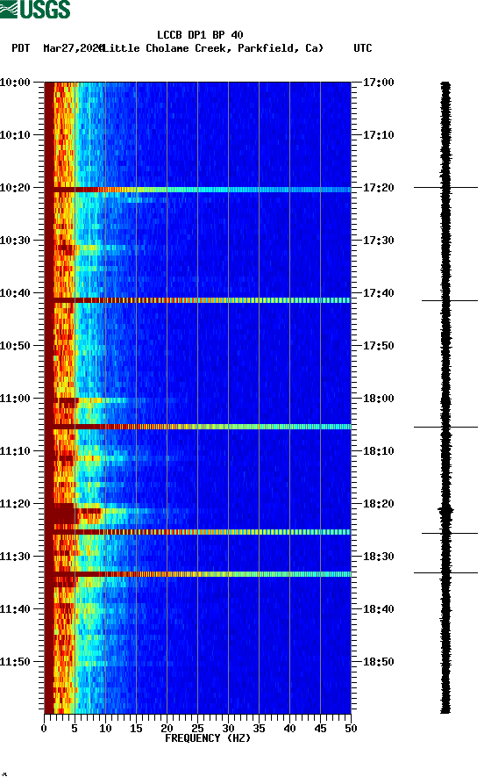
Task: Click the '17:00' UTC time label
Action: (x=378, y=82)
